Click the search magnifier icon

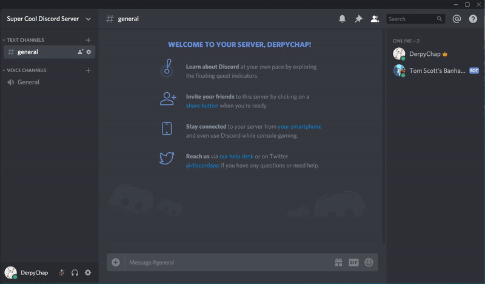(439, 19)
